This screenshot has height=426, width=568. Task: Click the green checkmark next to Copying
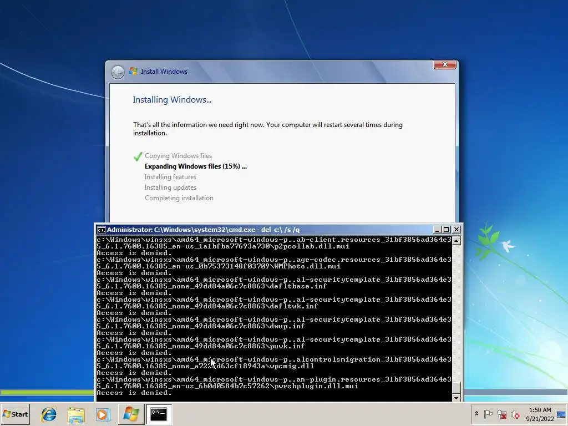[138, 156]
